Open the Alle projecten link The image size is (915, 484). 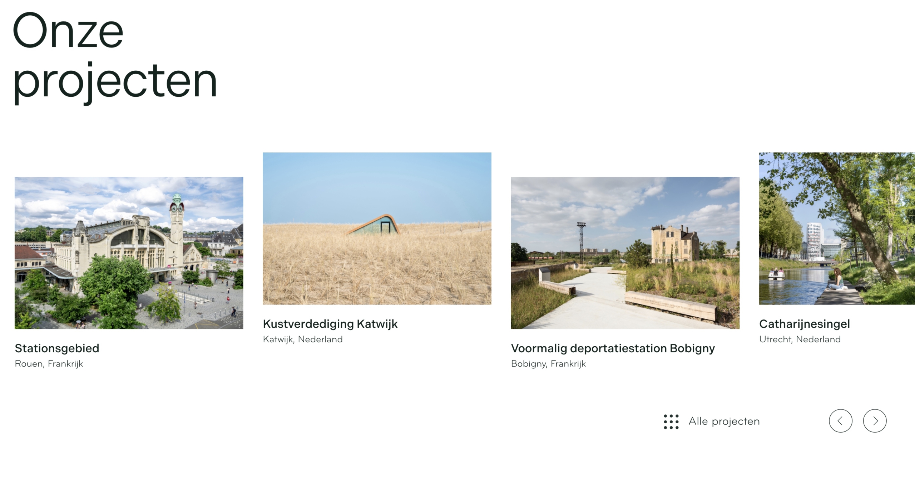click(724, 422)
